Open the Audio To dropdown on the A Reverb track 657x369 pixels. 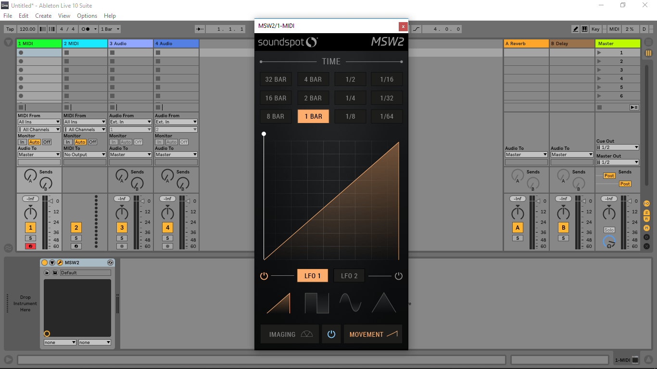pos(526,154)
